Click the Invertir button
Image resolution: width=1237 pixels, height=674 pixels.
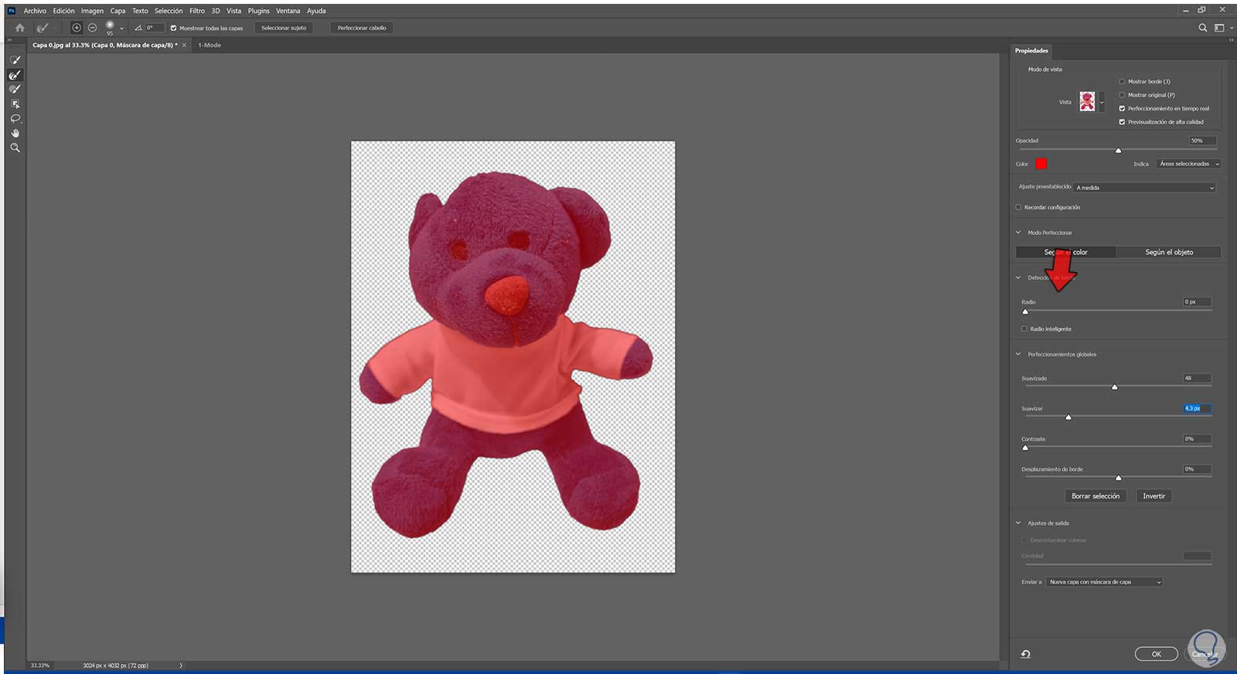coord(1154,496)
